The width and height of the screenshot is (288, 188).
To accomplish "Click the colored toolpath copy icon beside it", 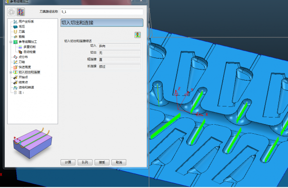I will pyautogui.click(x=21, y=12).
